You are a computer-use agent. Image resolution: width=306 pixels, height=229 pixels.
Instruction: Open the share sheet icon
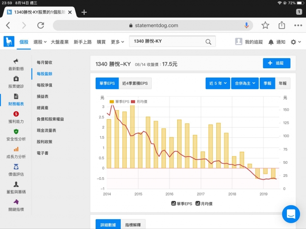[x=282, y=25]
